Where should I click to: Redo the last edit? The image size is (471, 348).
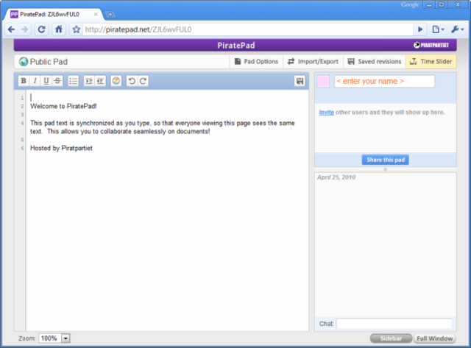click(x=143, y=81)
